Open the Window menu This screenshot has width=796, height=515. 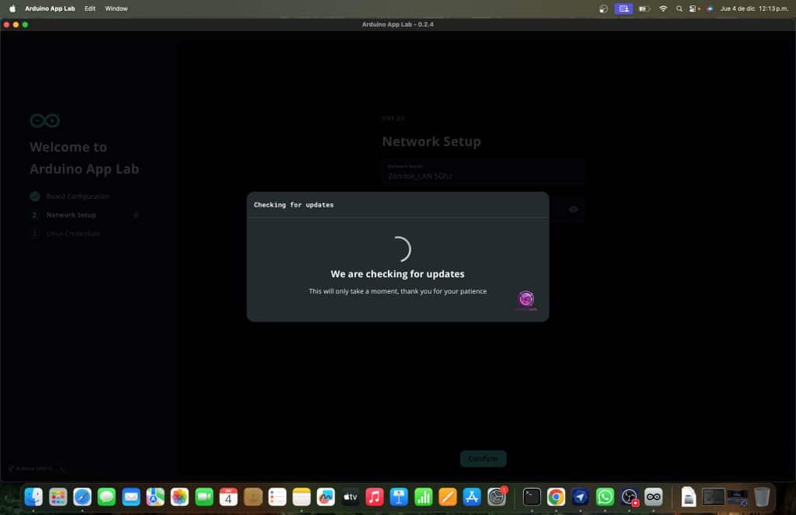point(117,9)
